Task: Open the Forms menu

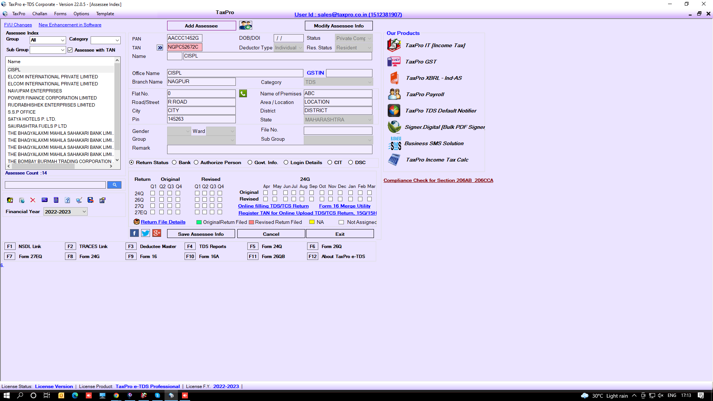Action: point(60,14)
